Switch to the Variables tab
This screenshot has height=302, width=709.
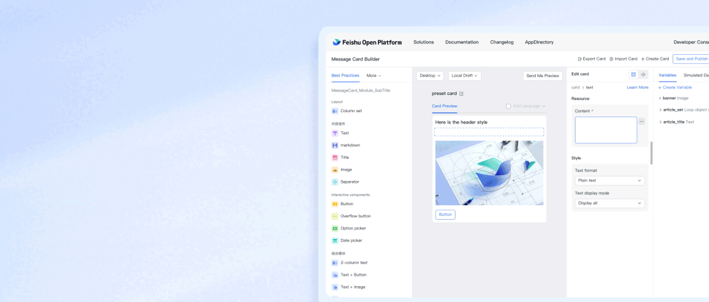click(x=667, y=75)
